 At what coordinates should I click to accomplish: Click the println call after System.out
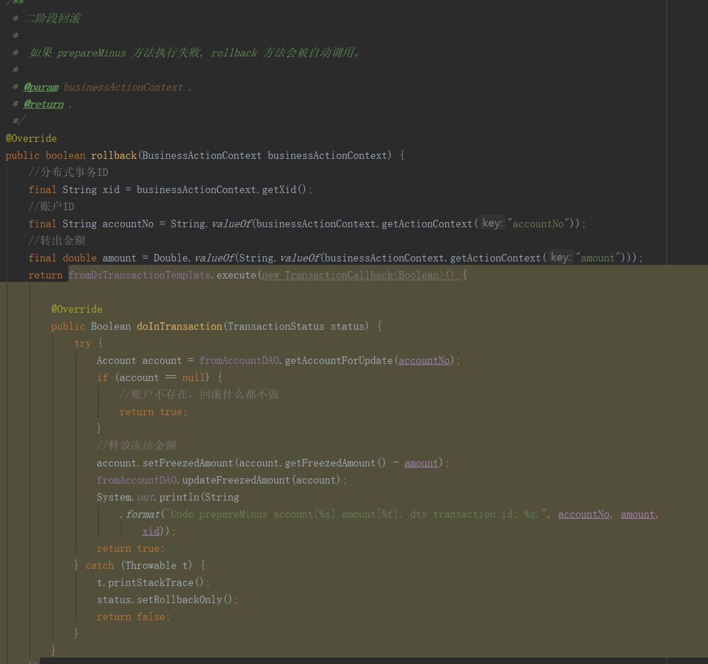[x=179, y=497]
